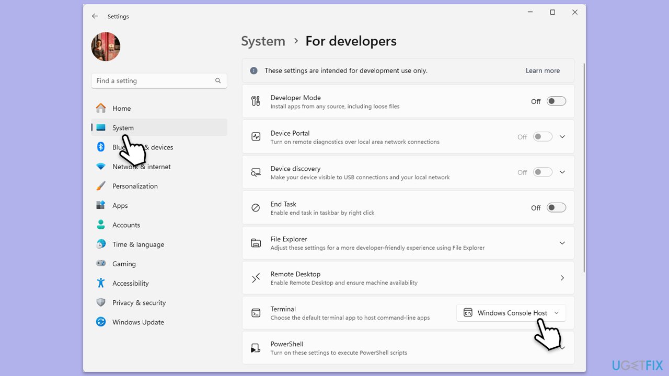The height and width of the screenshot is (376, 669).
Task: Go back using the title bar arrow
Action: point(95,16)
